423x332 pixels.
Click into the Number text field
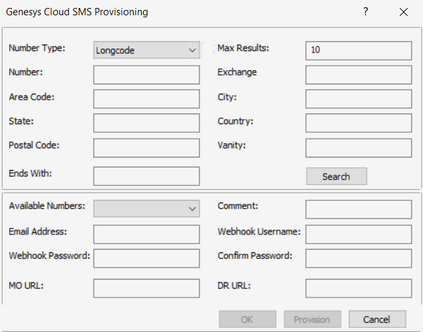pyautogui.click(x=146, y=74)
